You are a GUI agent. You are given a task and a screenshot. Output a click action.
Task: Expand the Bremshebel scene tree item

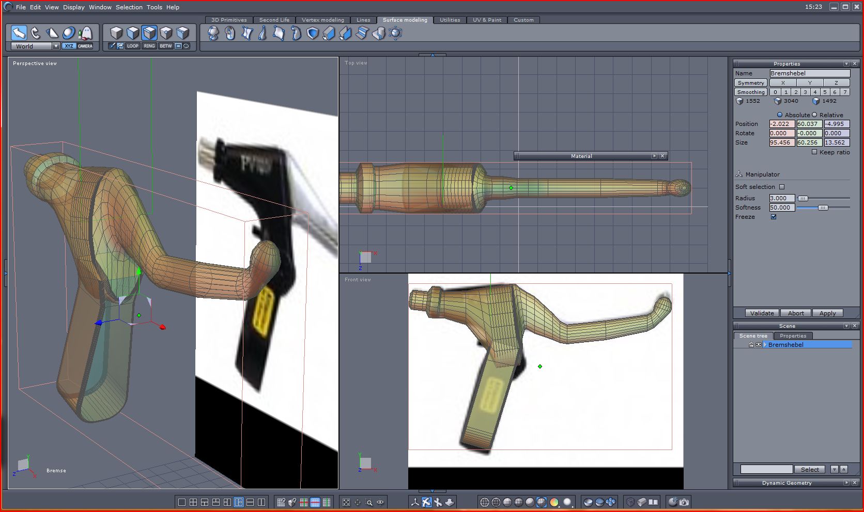pos(764,345)
